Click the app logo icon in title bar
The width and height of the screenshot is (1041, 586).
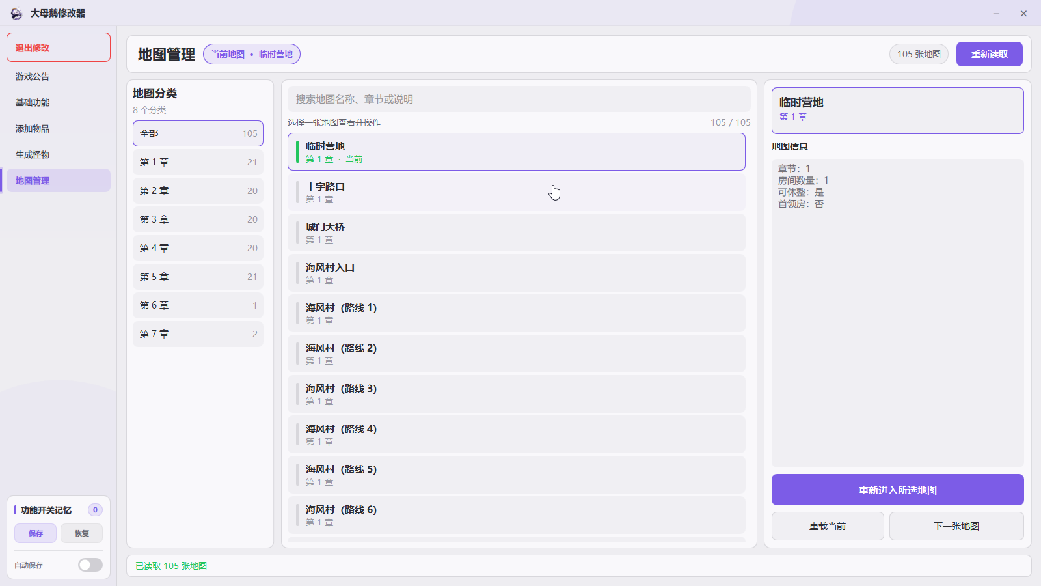16,13
